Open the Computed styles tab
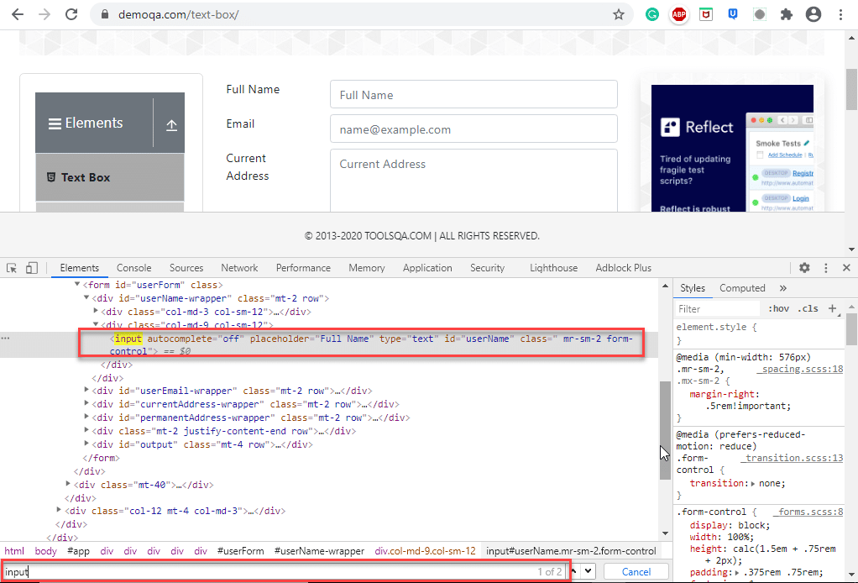 point(742,287)
